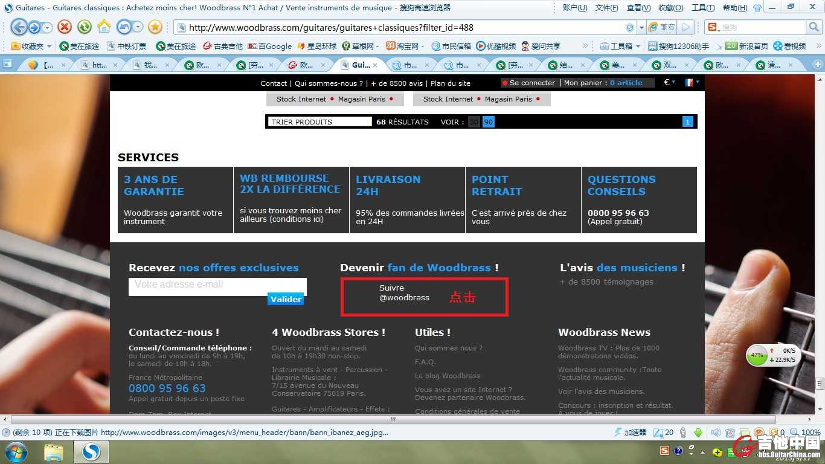
Task: Click Contact in site header
Action: pos(274,83)
